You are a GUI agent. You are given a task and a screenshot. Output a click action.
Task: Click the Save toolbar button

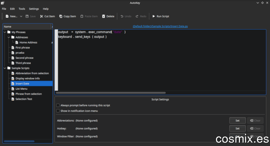click(30, 16)
